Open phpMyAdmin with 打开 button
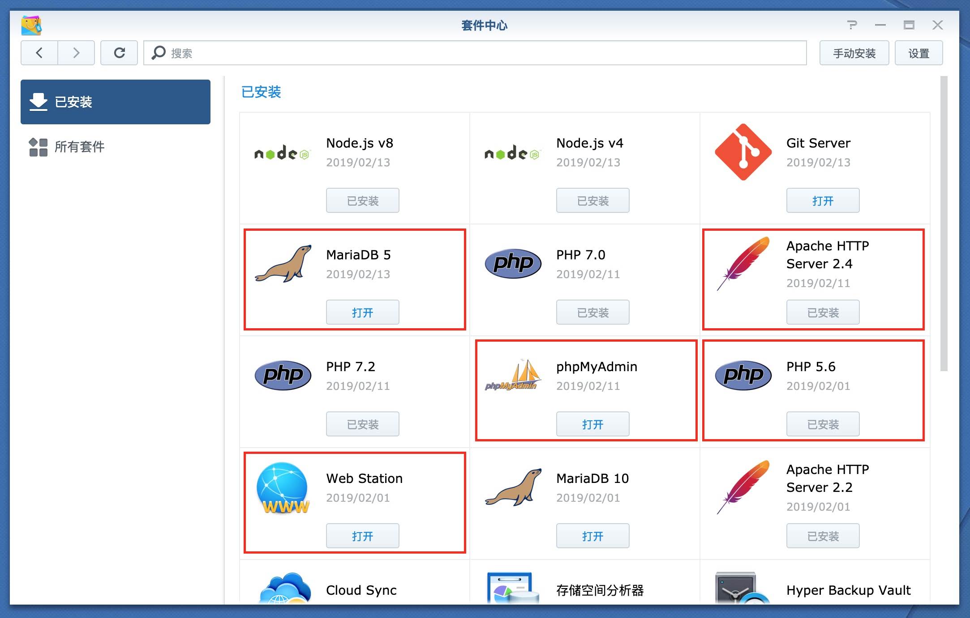The image size is (970, 618). (593, 424)
